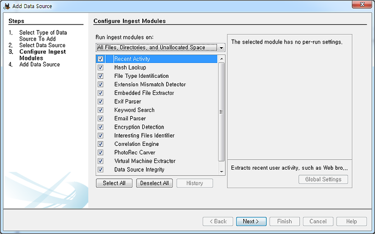Select the PhotoRec Carver module row
Screen dimensions: 375x234
pos(157,153)
